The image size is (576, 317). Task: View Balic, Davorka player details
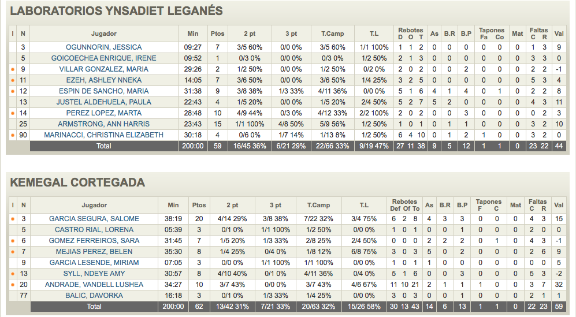pyautogui.click(x=94, y=296)
